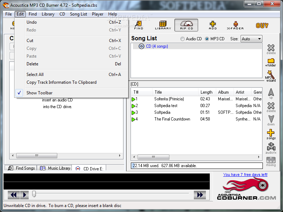Open the Size Auto dropdown
Image resolution: width=283 pixels, height=212 pixels.
pyautogui.click(x=252, y=39)
